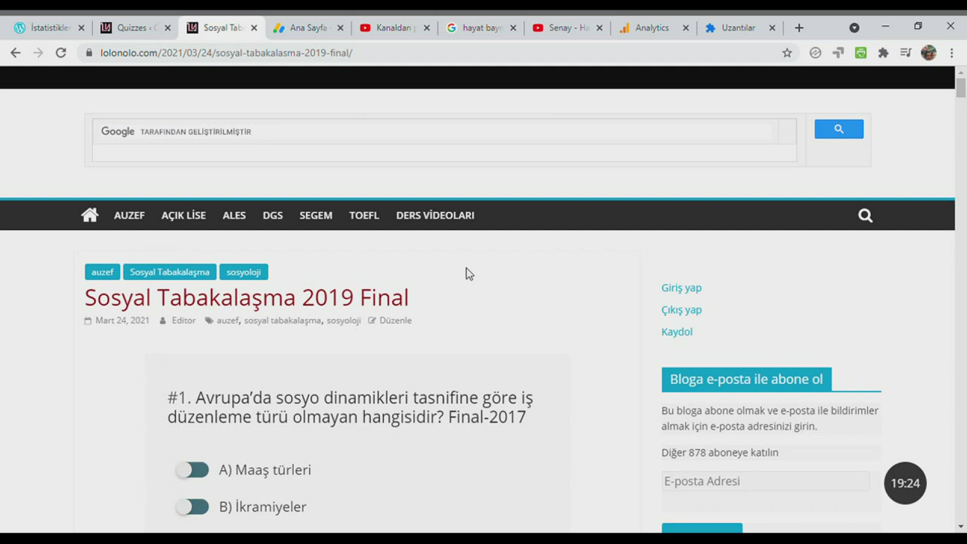
Task: Click the page vertical scrollbar thumb
Action: (960, 88)
